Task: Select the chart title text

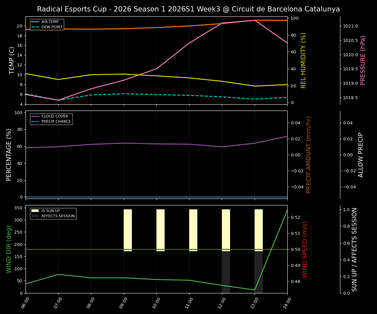Action: click(188, 9)
